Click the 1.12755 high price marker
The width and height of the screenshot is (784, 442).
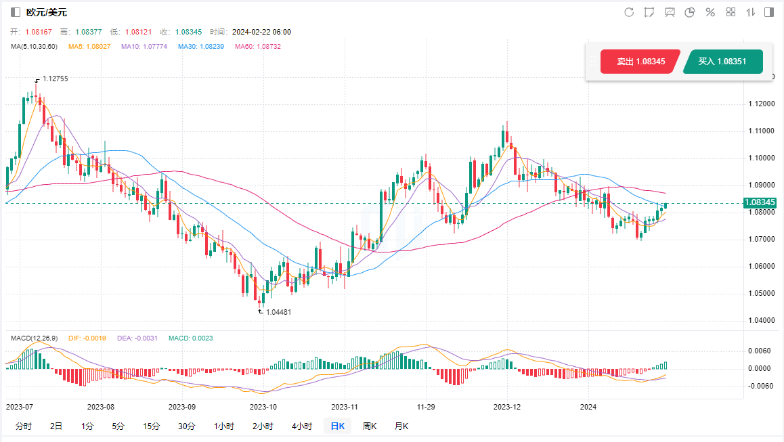click(x=55, y=79)
